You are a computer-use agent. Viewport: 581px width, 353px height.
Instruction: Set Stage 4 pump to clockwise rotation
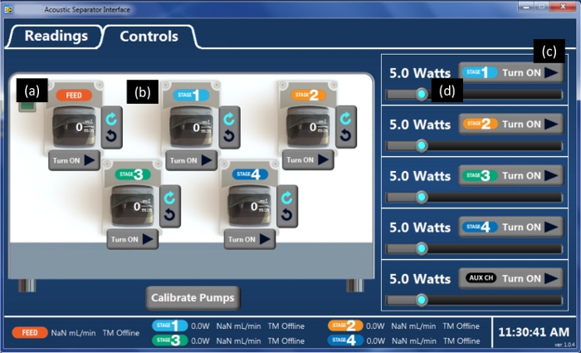(x=287, y=198)
